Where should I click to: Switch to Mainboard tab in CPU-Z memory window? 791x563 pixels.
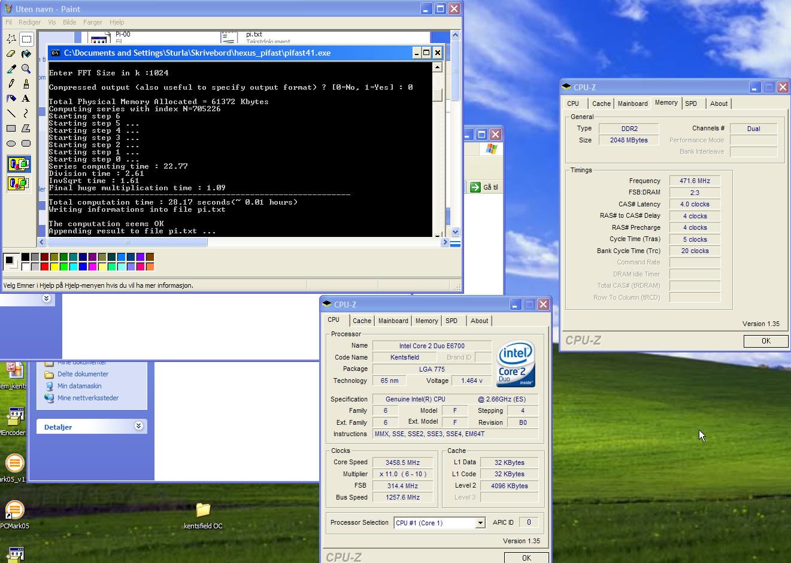pyautogui.click(x=632, y=104)
